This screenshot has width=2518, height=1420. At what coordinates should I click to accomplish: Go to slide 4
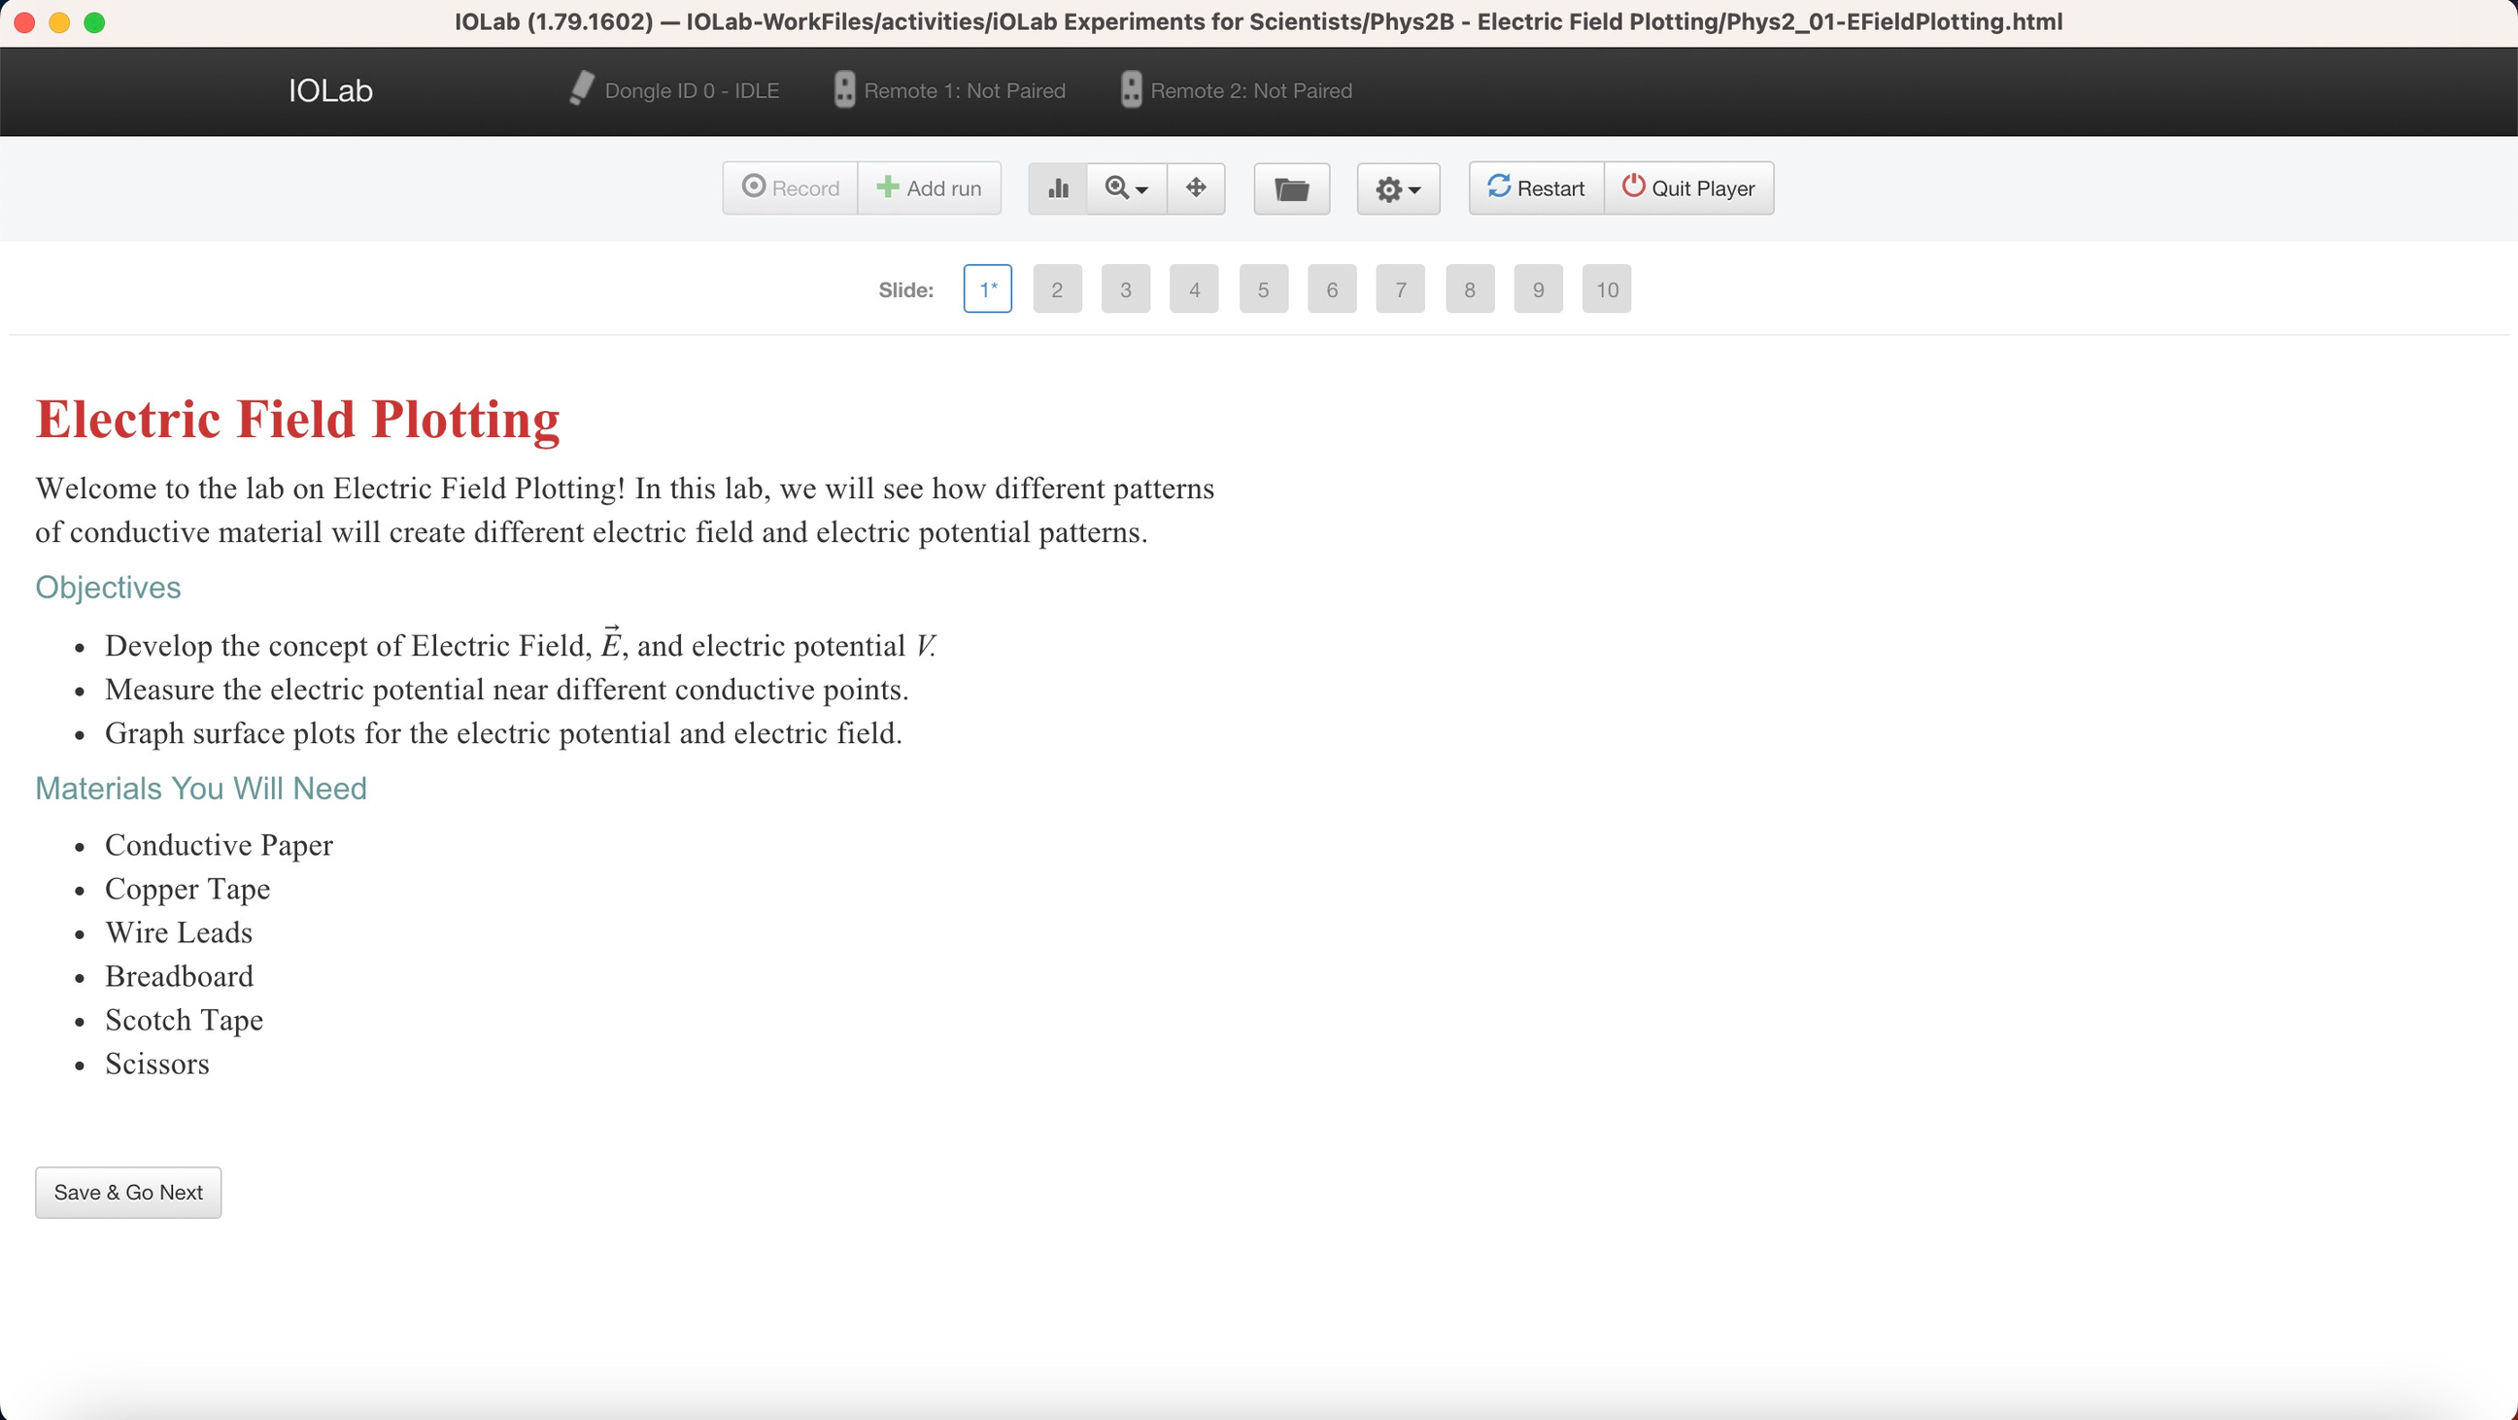pyautogui.click(x=1195, y=289)
